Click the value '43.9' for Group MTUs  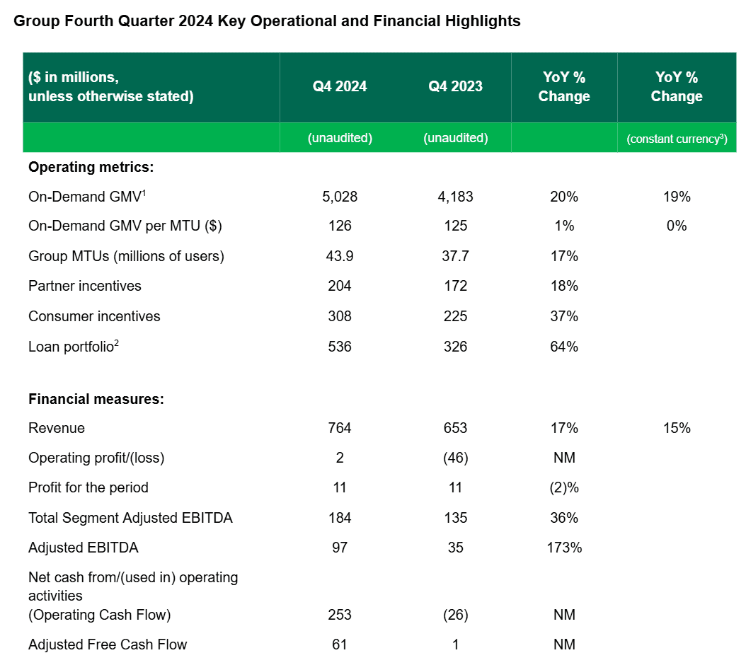pos(340,256)
